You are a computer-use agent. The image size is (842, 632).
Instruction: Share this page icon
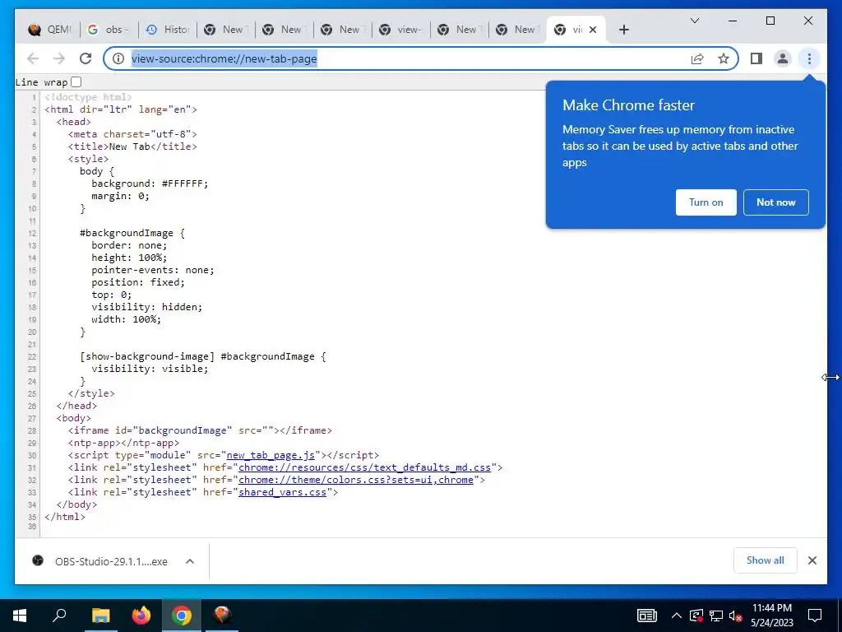(x=697, y=58)
